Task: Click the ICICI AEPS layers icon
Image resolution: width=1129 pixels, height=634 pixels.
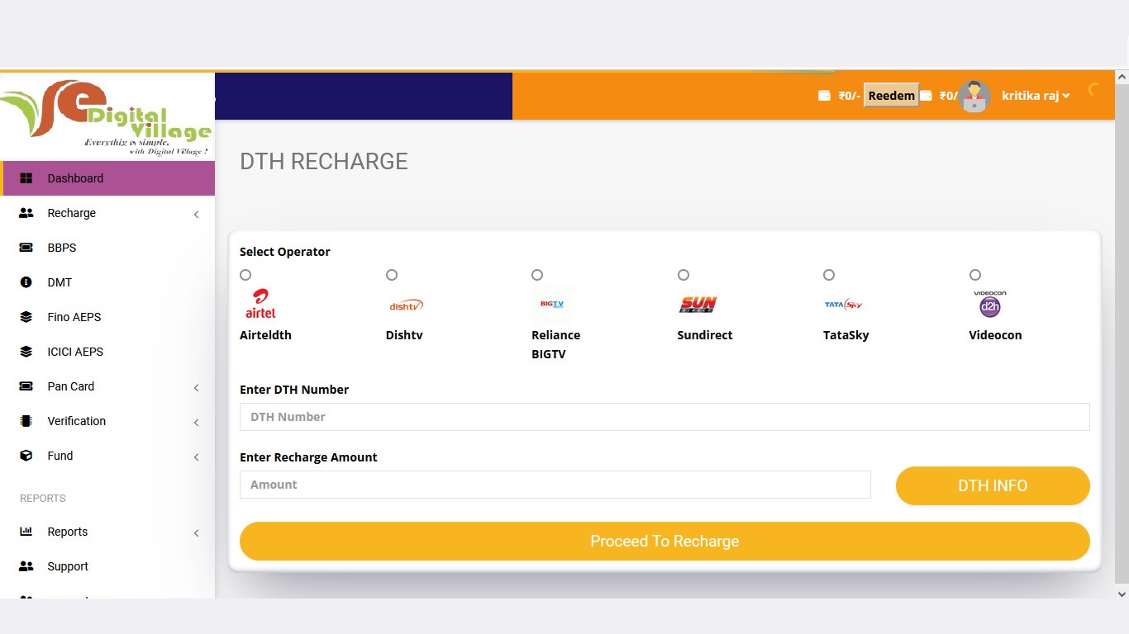Action: tap(26, 352)
